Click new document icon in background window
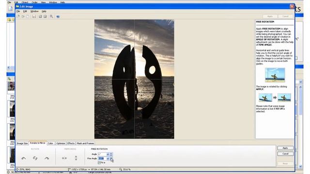This screenshot has width=310, height=174. (10, 9)
